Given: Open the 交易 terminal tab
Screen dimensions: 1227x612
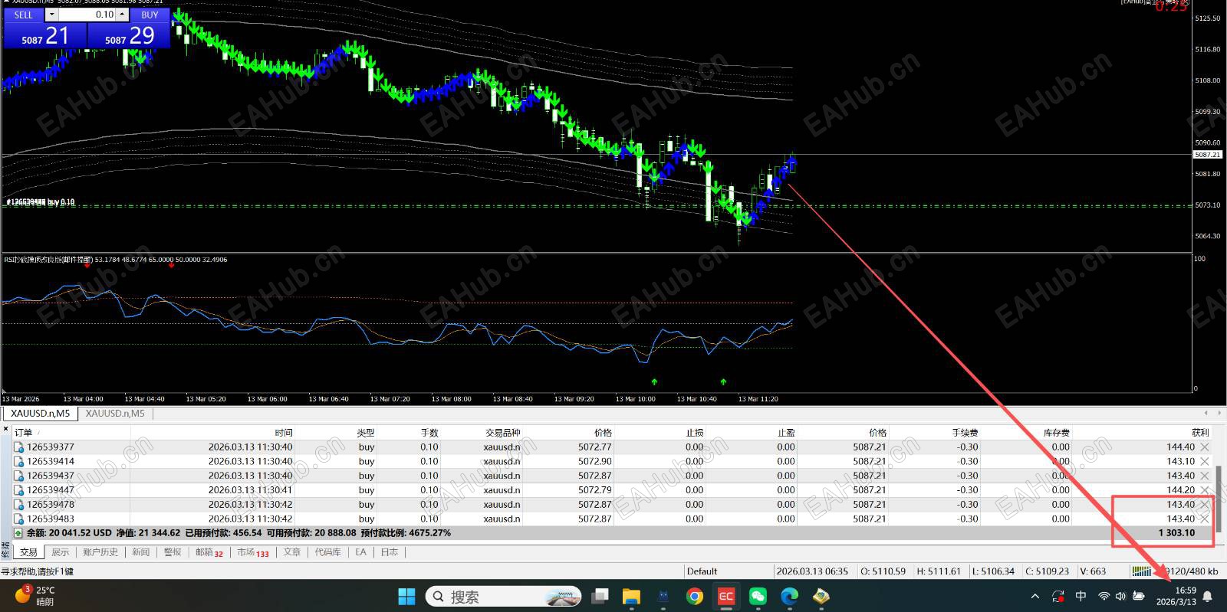Looking at the screenshot, I should (28, 552).
